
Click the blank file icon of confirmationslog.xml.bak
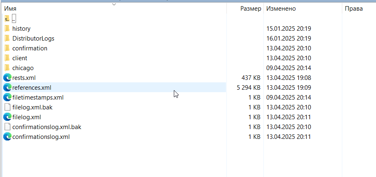7,127
